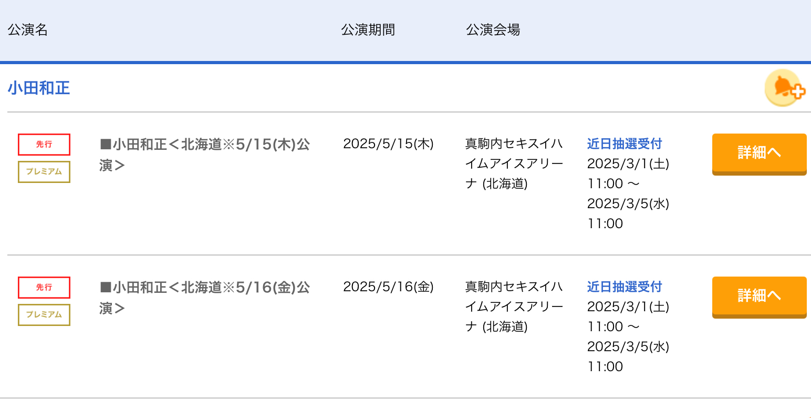Click the venue text for the 5/15 show

click(x=514, y=164)
